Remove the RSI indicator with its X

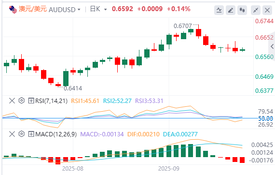point(12,101)
